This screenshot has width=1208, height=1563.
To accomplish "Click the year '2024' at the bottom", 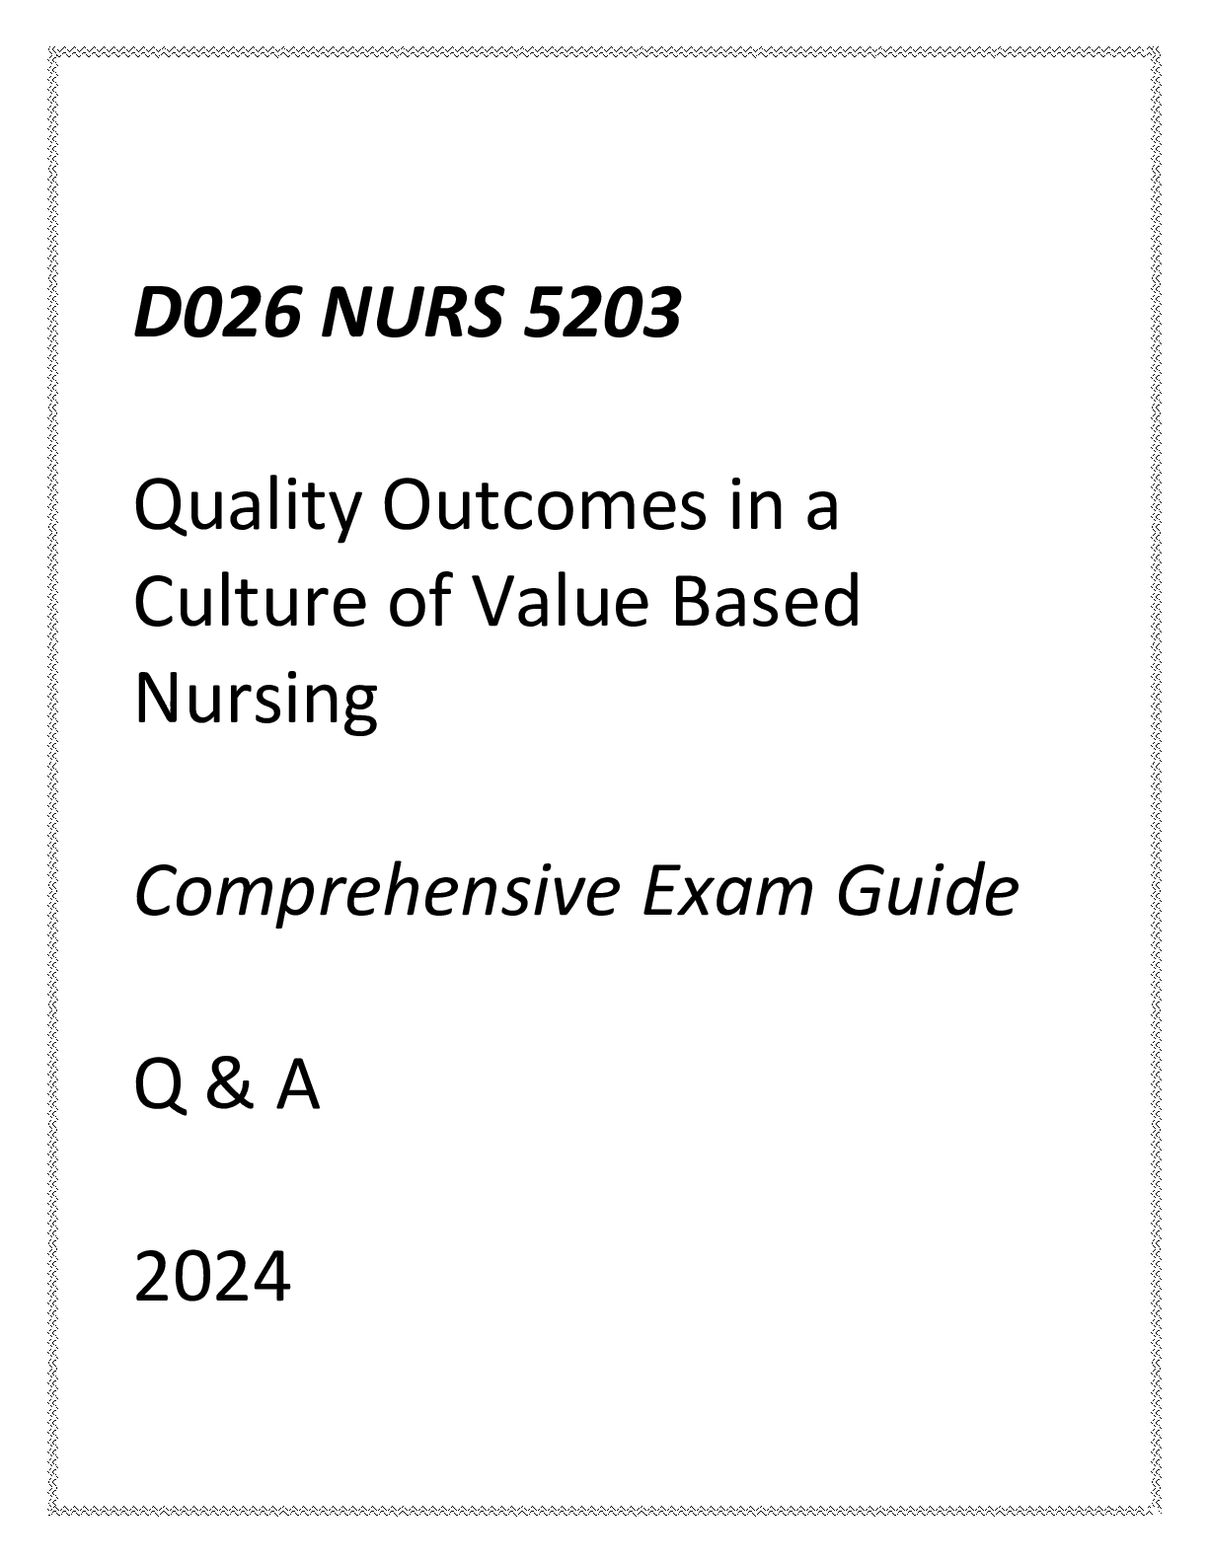I will [212, 1280].
